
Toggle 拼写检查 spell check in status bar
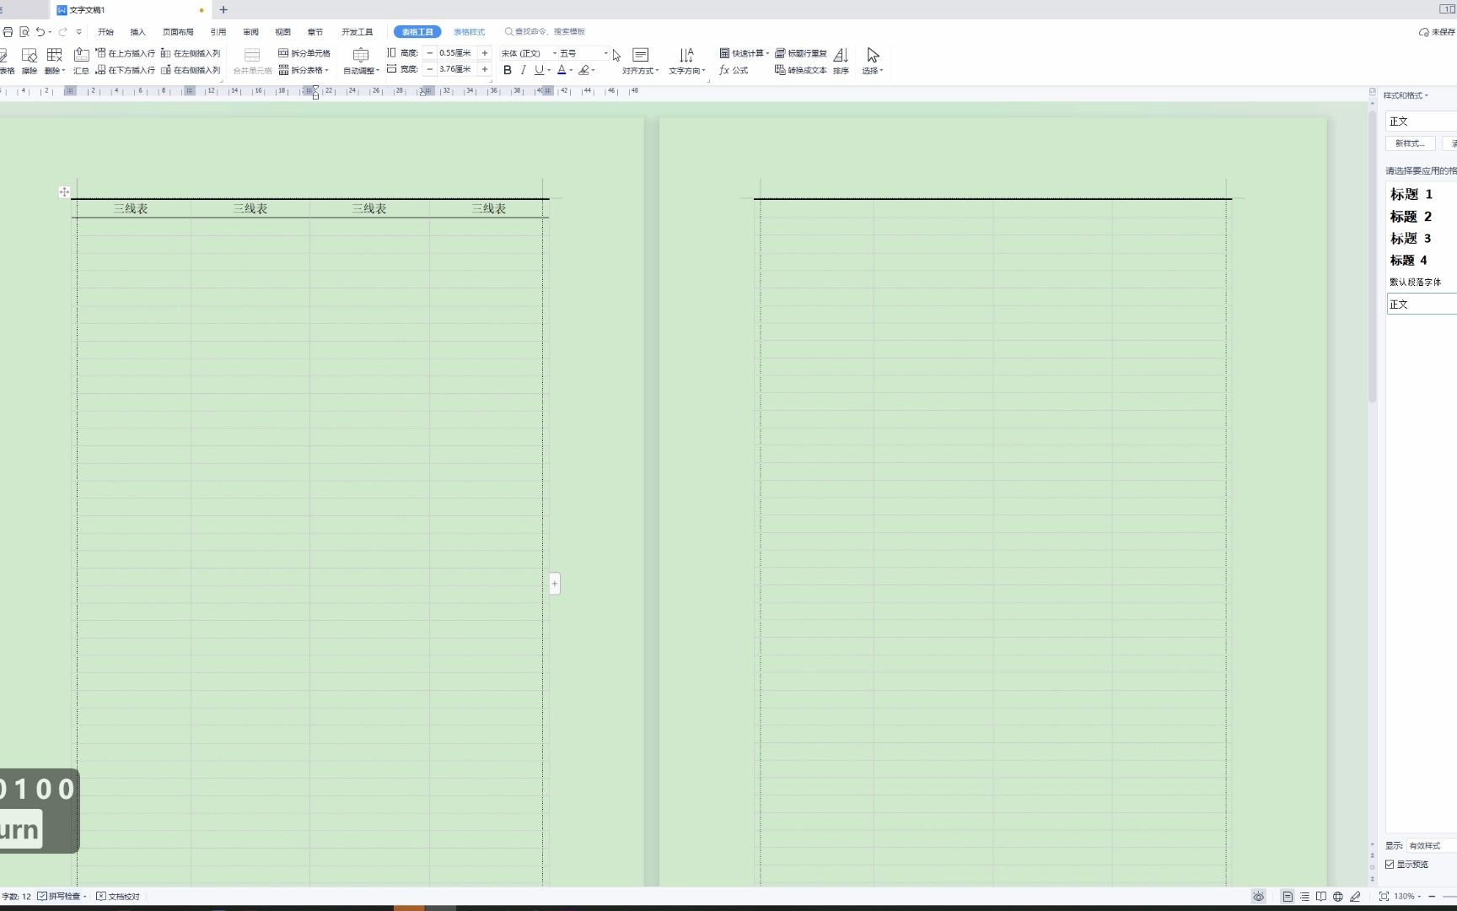click(x=59, y=897)
